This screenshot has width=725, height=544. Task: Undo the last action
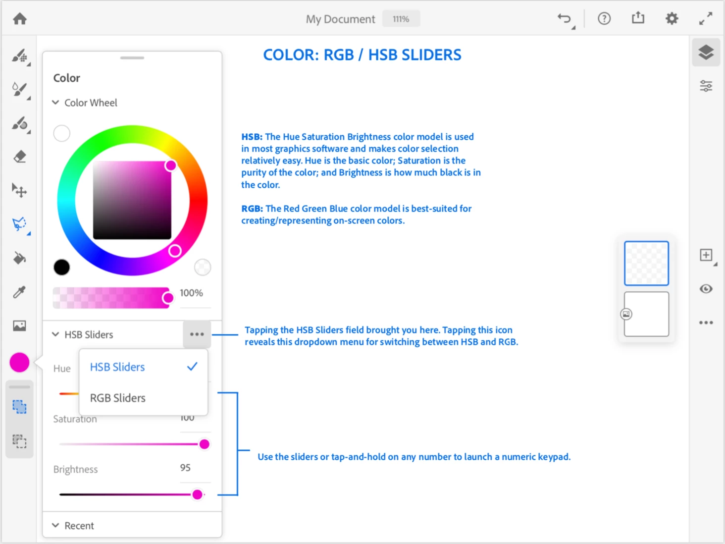565,19
